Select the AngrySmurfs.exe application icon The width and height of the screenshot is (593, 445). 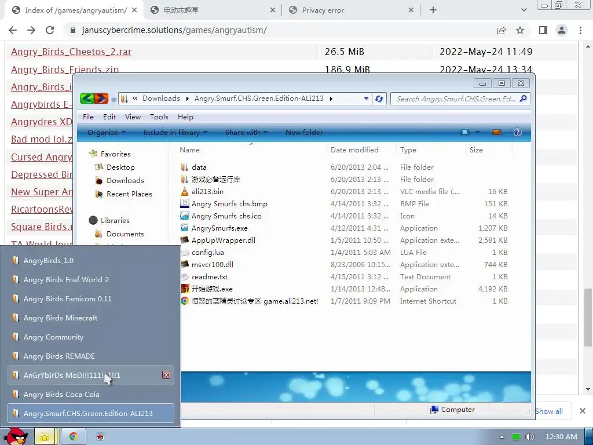(x=184, y=228)
